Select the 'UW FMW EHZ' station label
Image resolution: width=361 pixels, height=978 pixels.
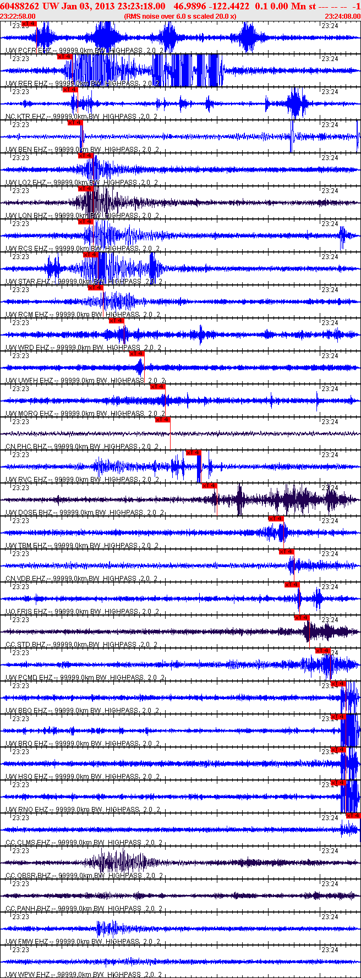click(27, 942)
